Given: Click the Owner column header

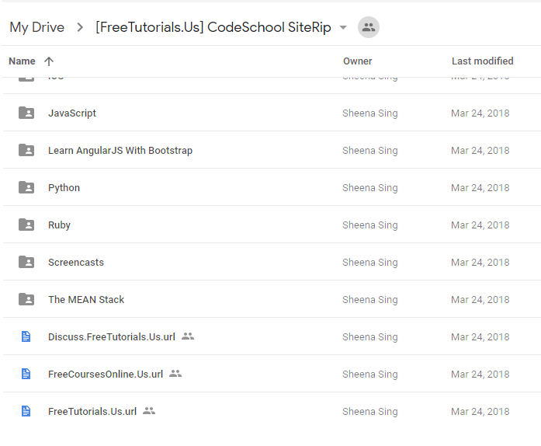Looking at the screenshot, I should click(358, 61).
